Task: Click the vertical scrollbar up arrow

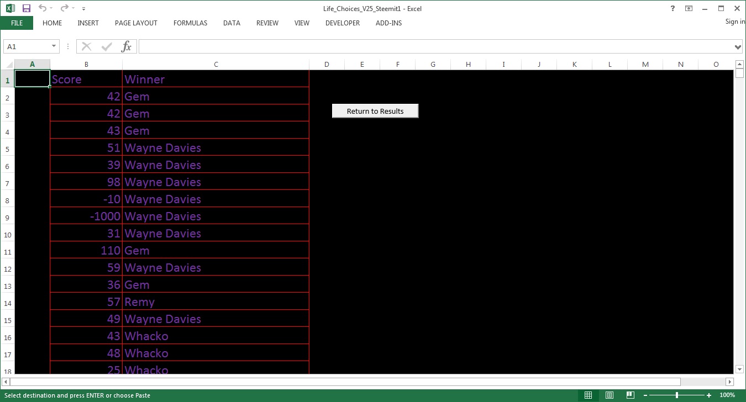Action: (x=739, y=65)
